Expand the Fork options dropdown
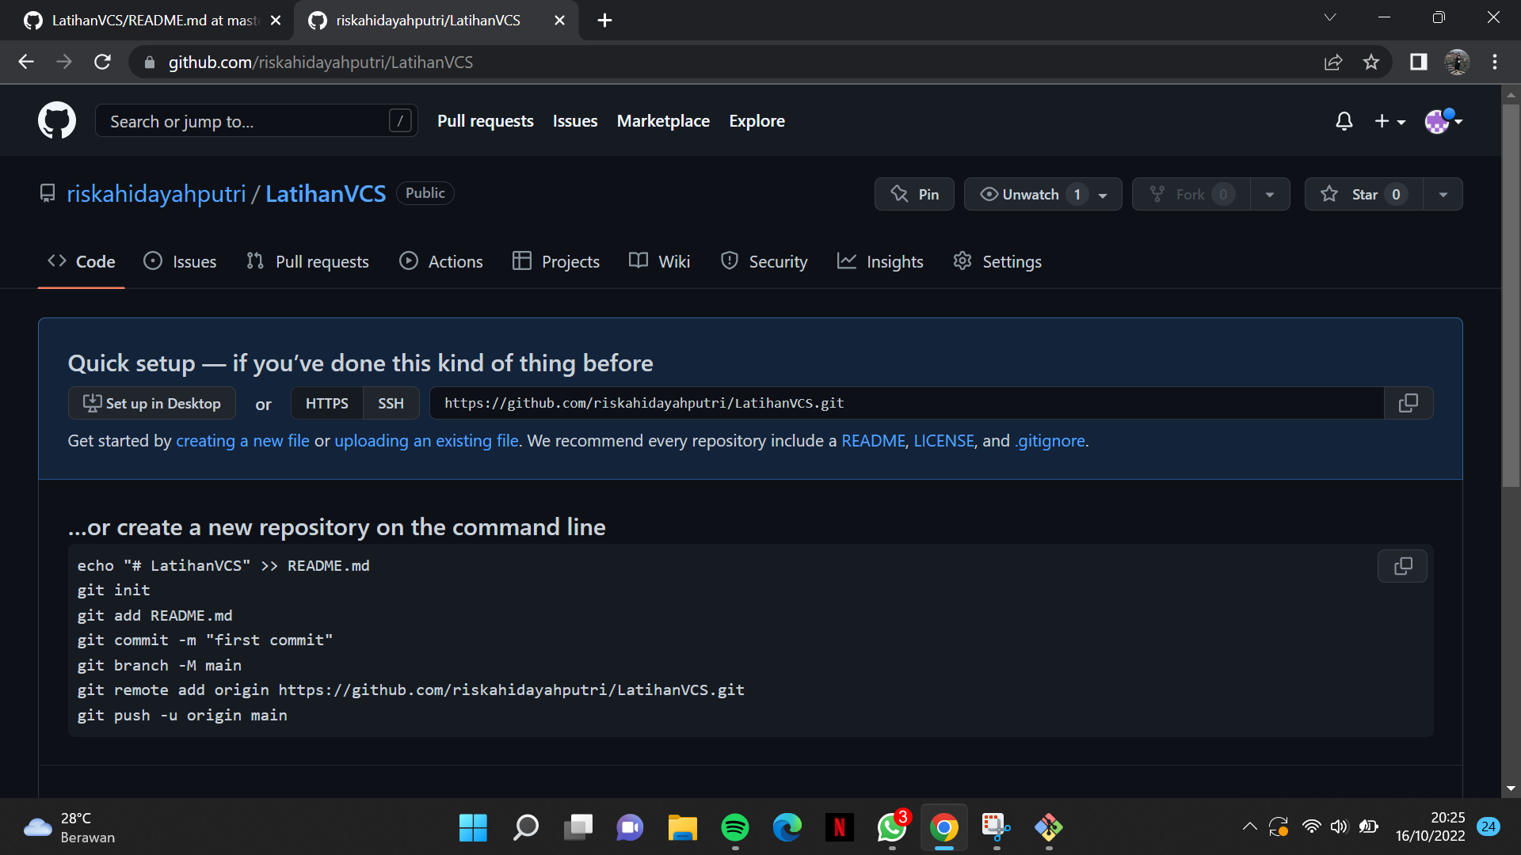This screenshot has height=855, width=1521. pos(1269,194)
